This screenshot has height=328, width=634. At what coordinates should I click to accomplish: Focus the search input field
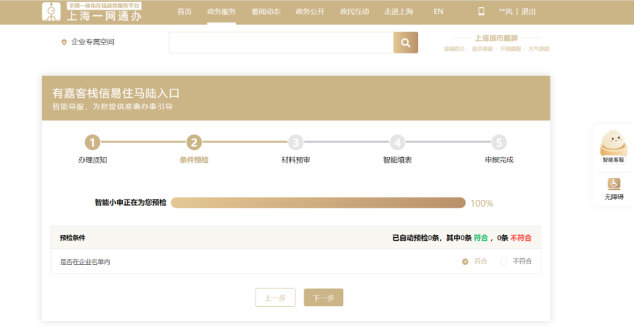(x=281, y=43)
